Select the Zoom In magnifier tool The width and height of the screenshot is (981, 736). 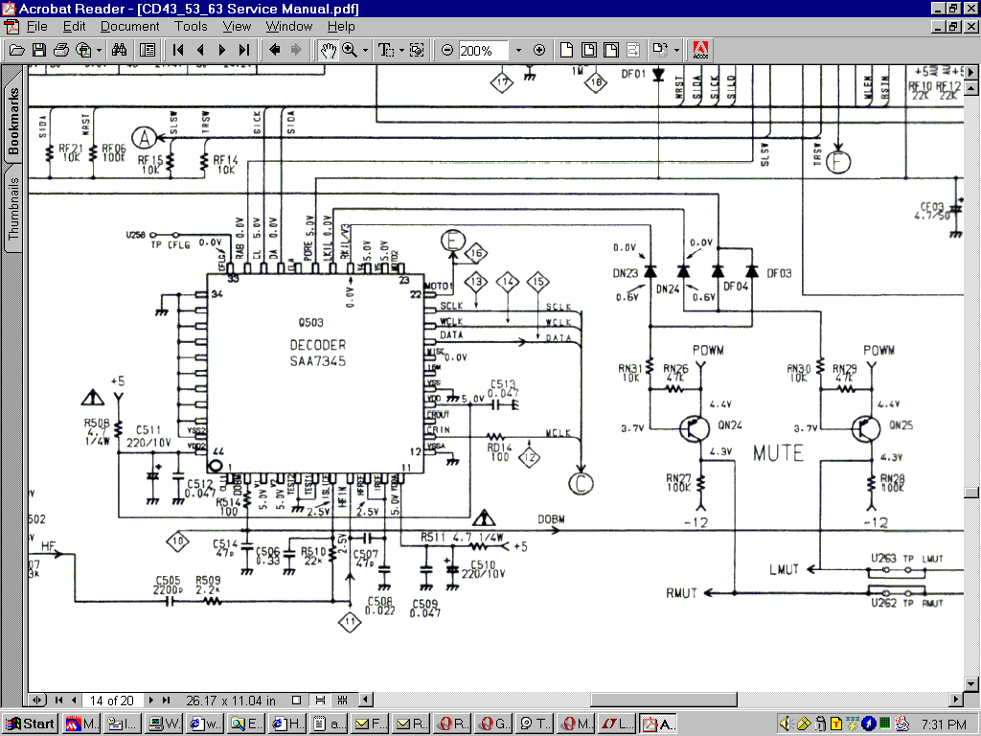coord(349,50)
